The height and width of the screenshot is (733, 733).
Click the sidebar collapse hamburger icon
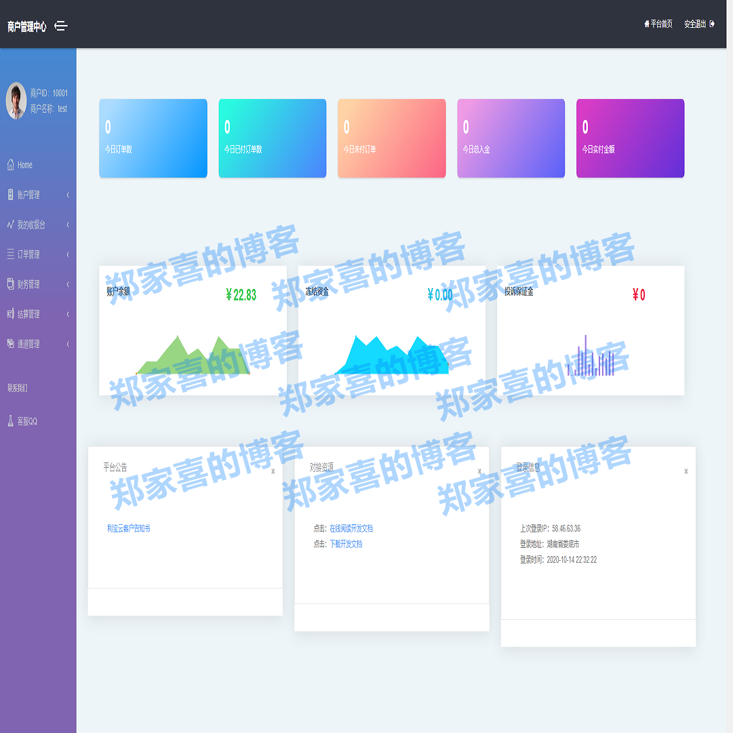[61, 26]
